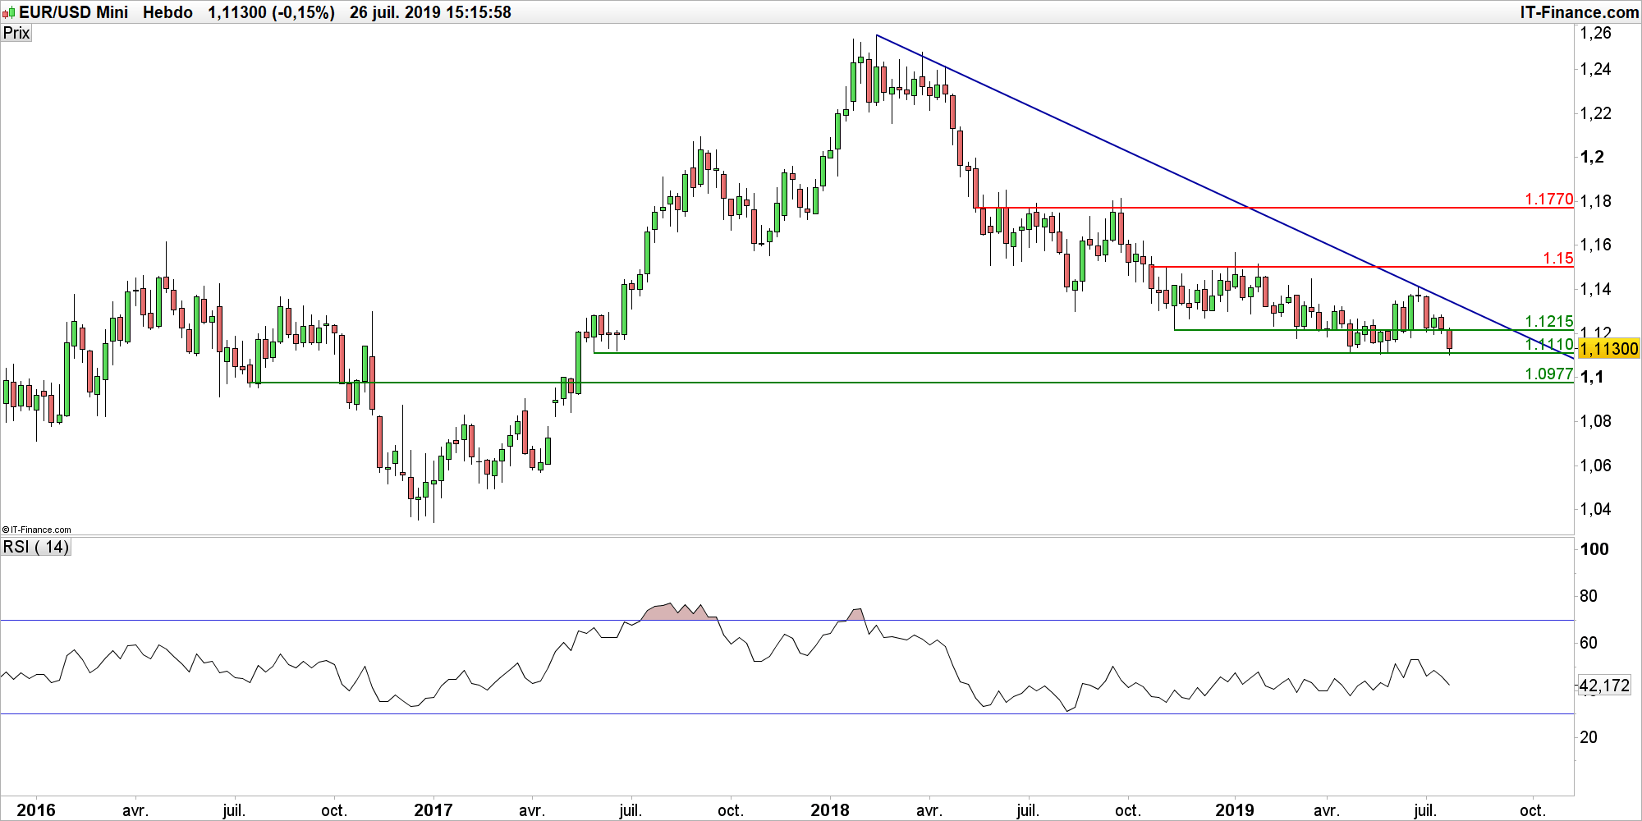
Task: Click the © IT-Finance.com copyright text
Action: (x=37, y=530)
